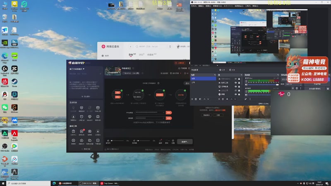
Task: Toggle visibility of fourth source in OBS list
Action: (x=235, y=91)
